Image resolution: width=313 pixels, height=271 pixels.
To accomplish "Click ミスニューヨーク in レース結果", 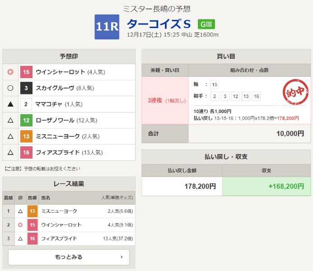I will pyautogui.click(x=59, y=211).
